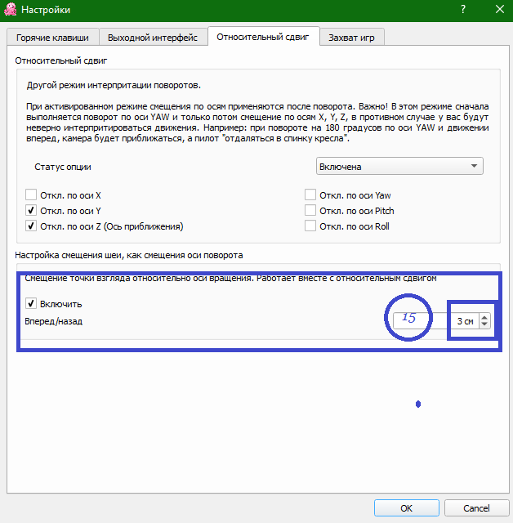
Task: Go to the Захват игр tab
Action: (x=352, y=38)
